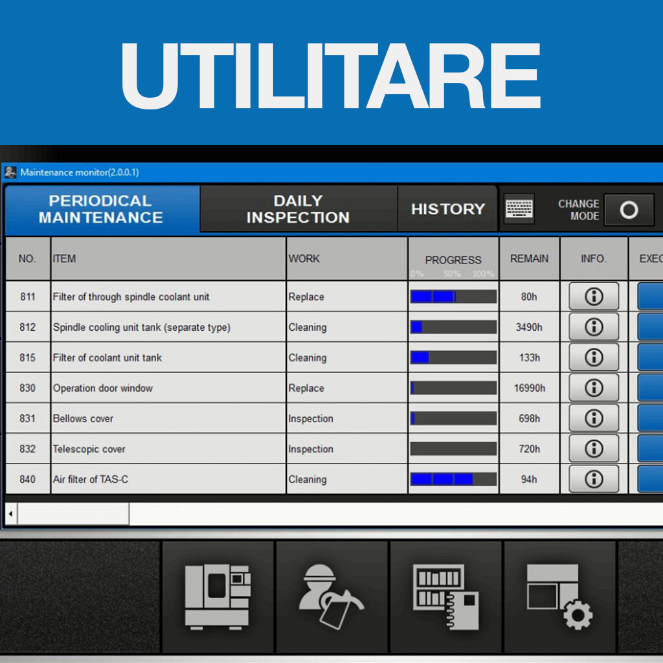The height and width of the screenshot is (663, 663).
Task: Open the on-screen keyboard icon
Action: click(x=519, y=209)
